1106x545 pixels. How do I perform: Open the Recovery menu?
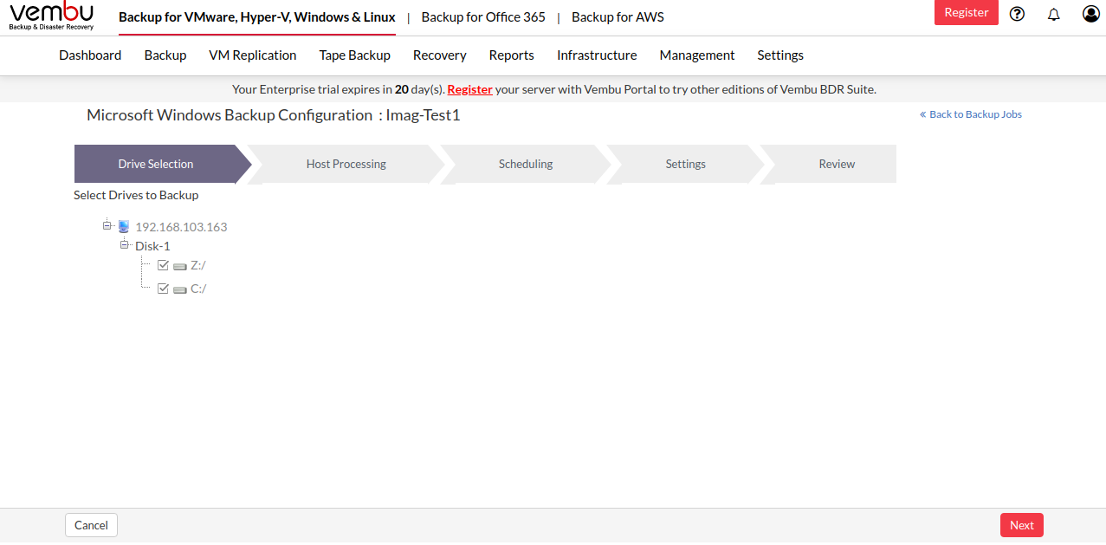[x=440, y=55]
